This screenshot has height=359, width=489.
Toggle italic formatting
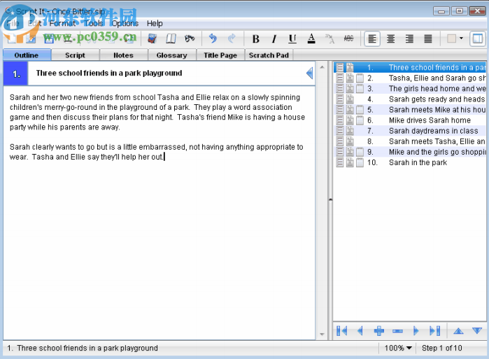(274, 38)
